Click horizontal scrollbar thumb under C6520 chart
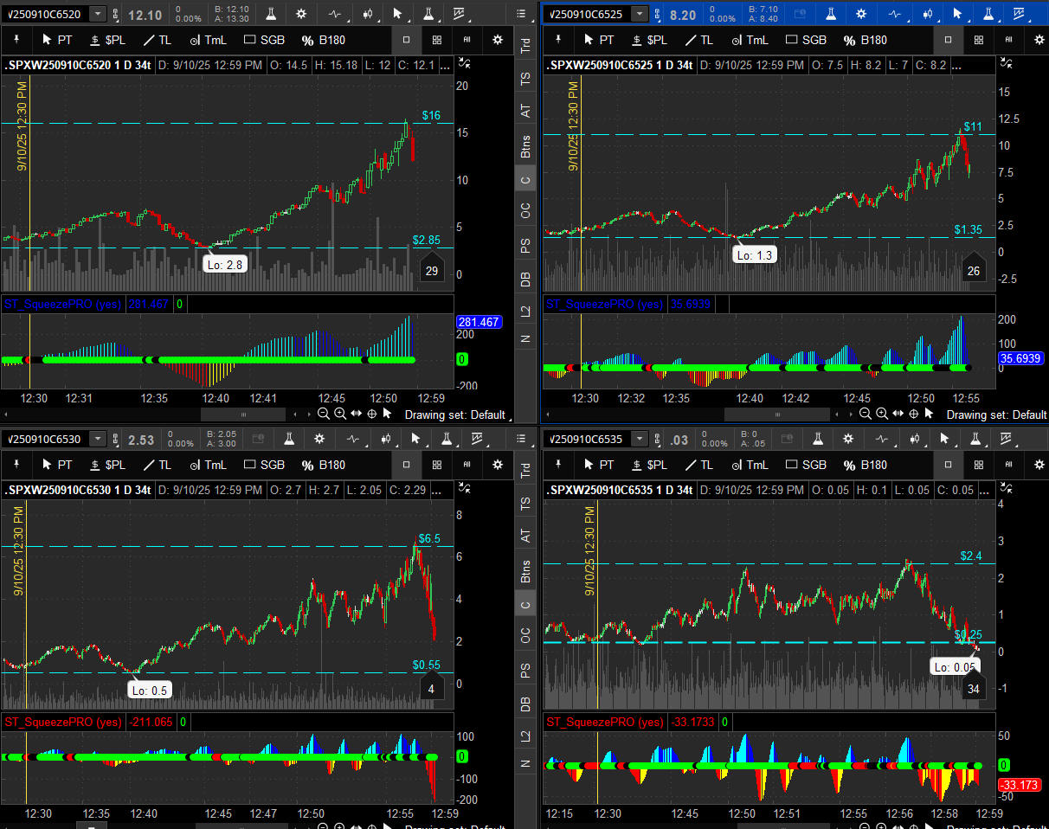Image resolution: width=1049 pixels, height=829 pixels. [x=242, y=414]
